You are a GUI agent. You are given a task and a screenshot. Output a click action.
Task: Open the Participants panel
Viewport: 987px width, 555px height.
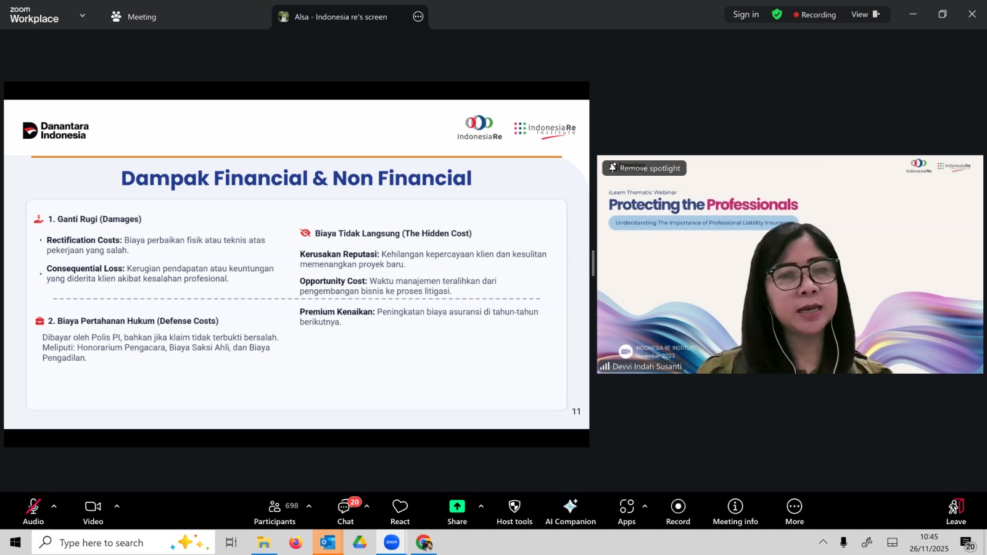tap(275, 511)
